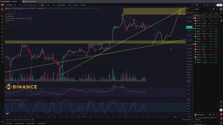Open quick search icon in top toolbar
223x125 pixels.
[204, 5]
